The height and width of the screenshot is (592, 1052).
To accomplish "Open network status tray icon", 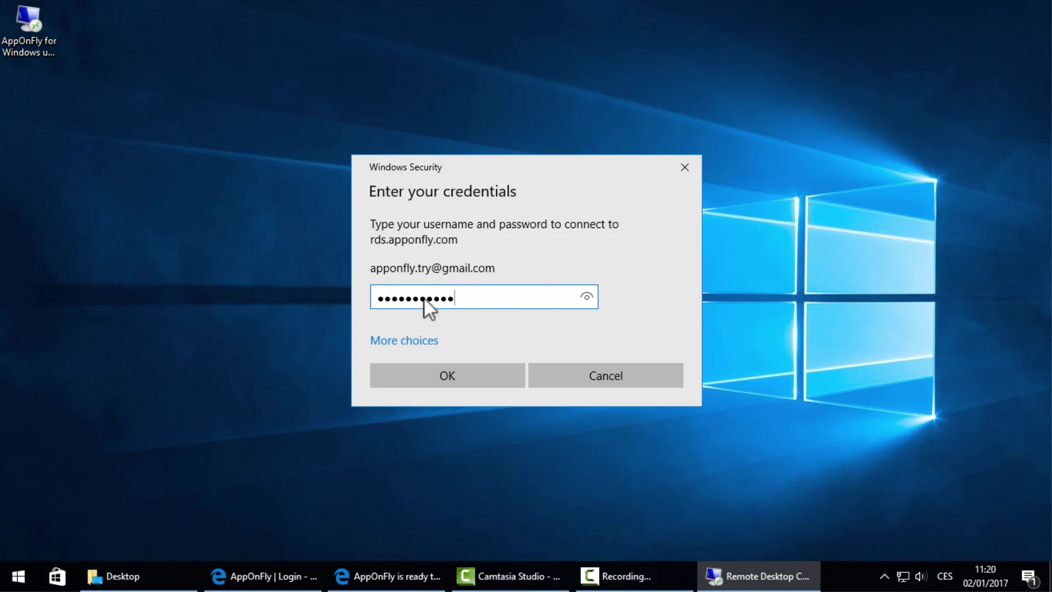I will (902, 577).
